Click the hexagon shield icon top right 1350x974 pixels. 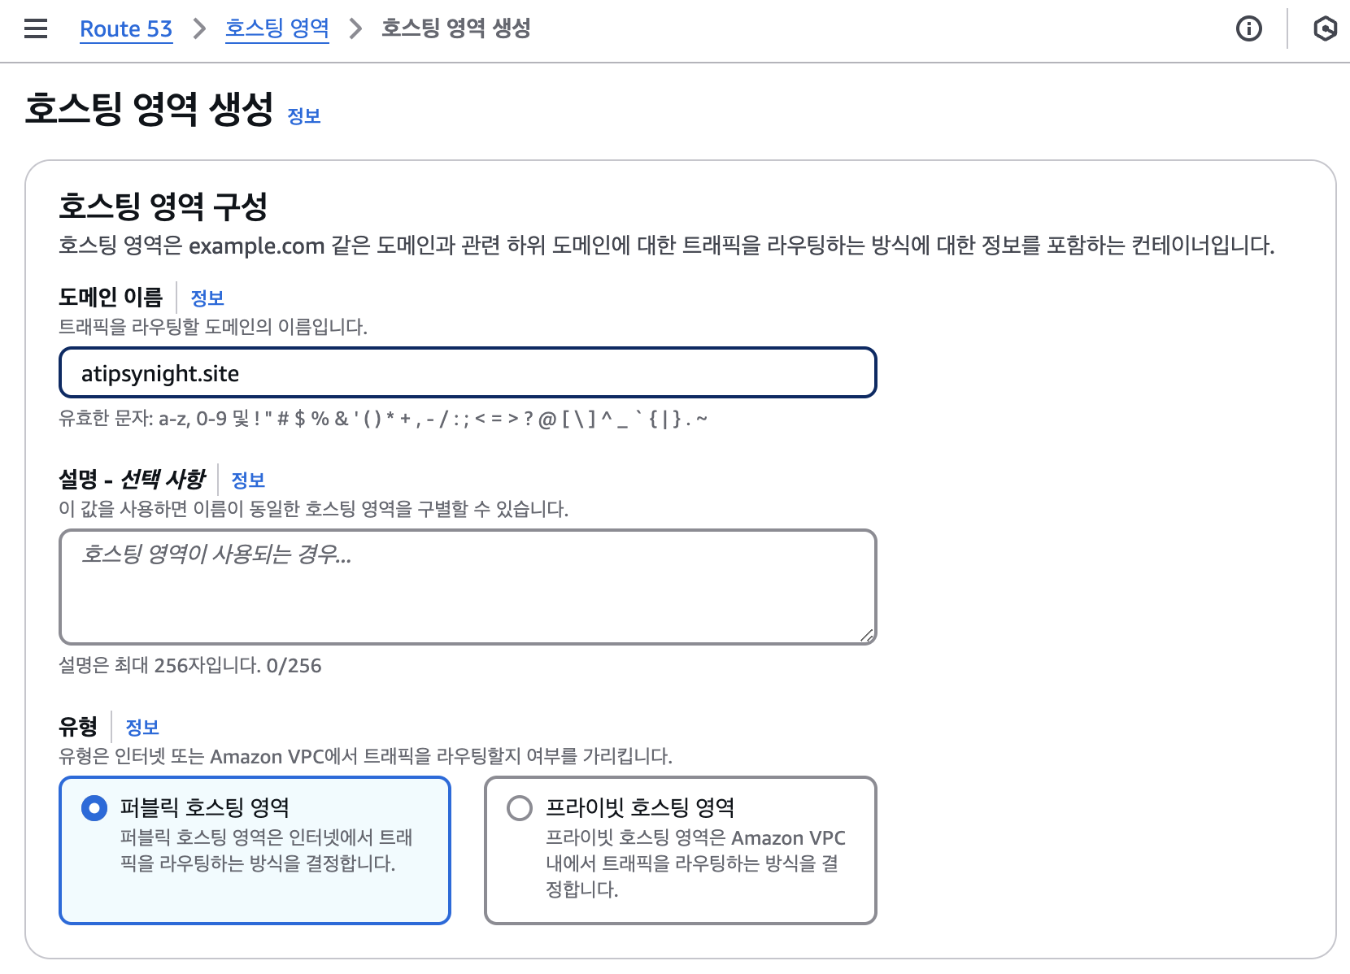pos(1325,28)
